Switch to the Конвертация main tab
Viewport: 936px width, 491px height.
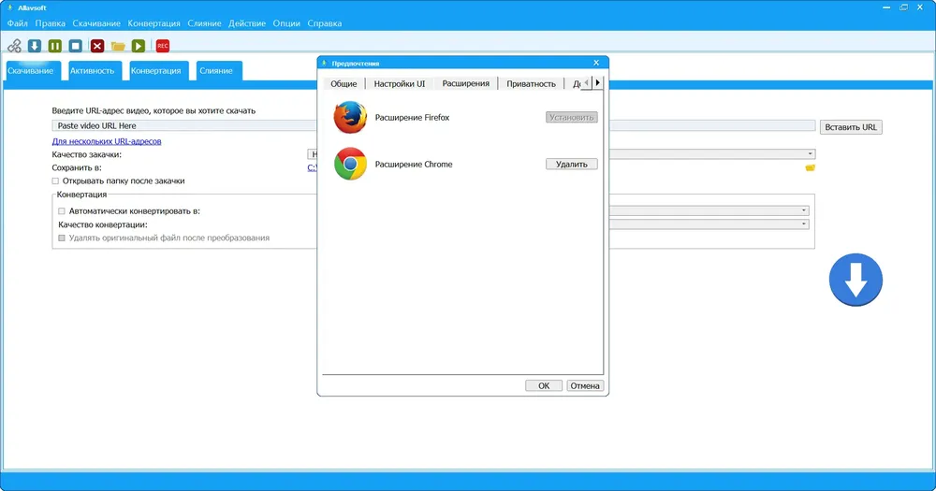(x=159, y=70)
